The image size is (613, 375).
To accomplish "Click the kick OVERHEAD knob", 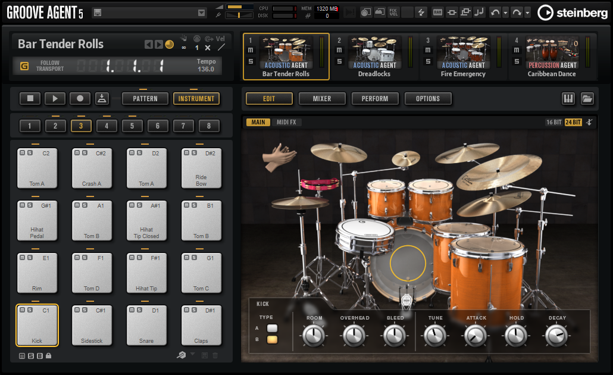I will point(354,336).
